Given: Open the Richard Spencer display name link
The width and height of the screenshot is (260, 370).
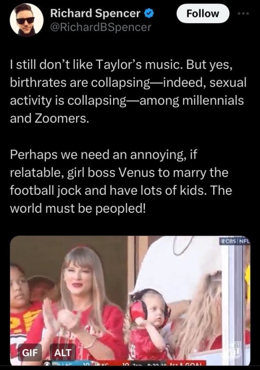Looking at the screenshot, I should [95, 13].
